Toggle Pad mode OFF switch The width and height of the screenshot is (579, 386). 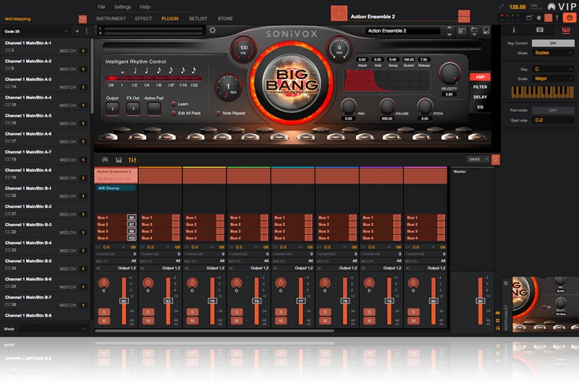pyautogui.click(x=551, y=110)
